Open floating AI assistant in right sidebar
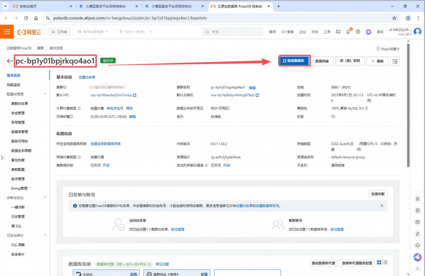 (418, 257)
